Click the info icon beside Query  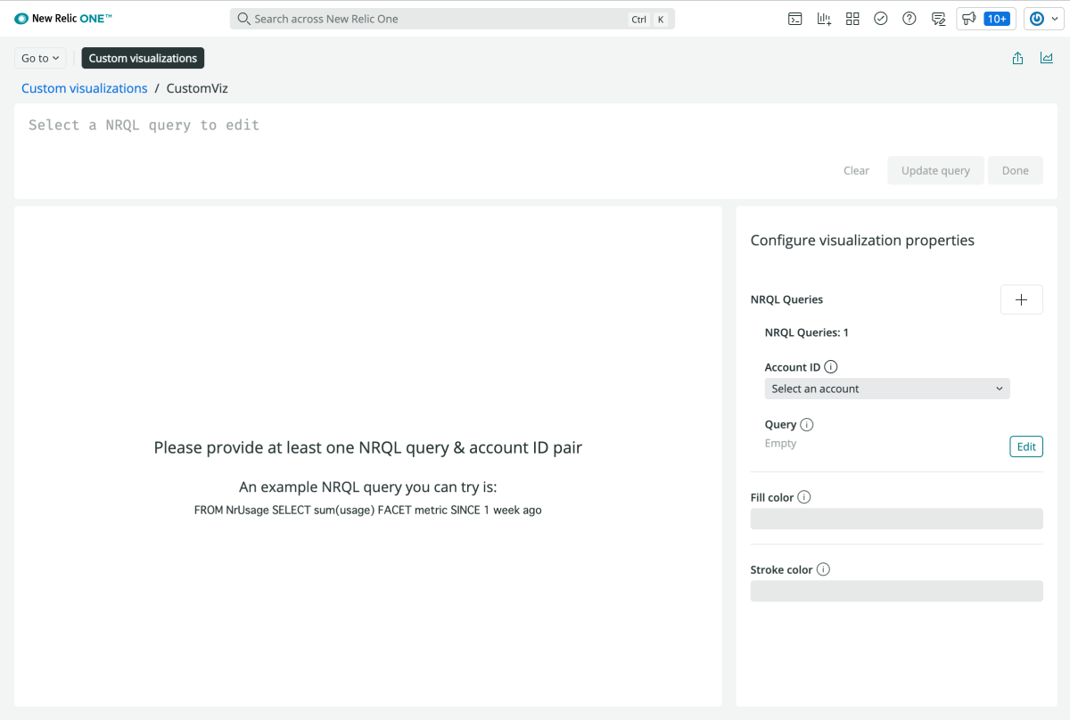807,425
